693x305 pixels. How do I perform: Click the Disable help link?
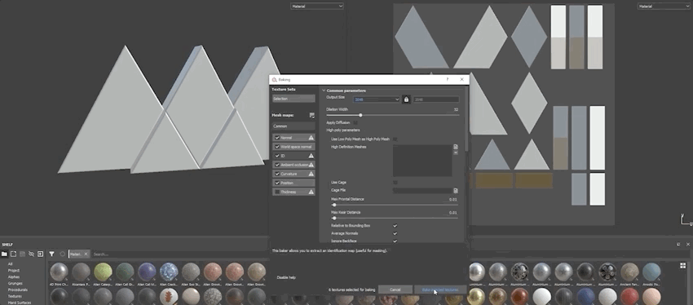(286, 277)
